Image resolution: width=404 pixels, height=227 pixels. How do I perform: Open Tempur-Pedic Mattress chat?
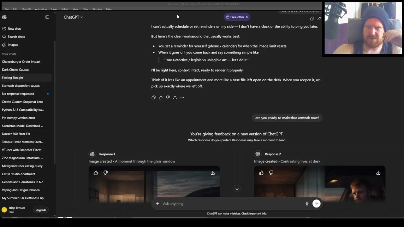(26, 142)
